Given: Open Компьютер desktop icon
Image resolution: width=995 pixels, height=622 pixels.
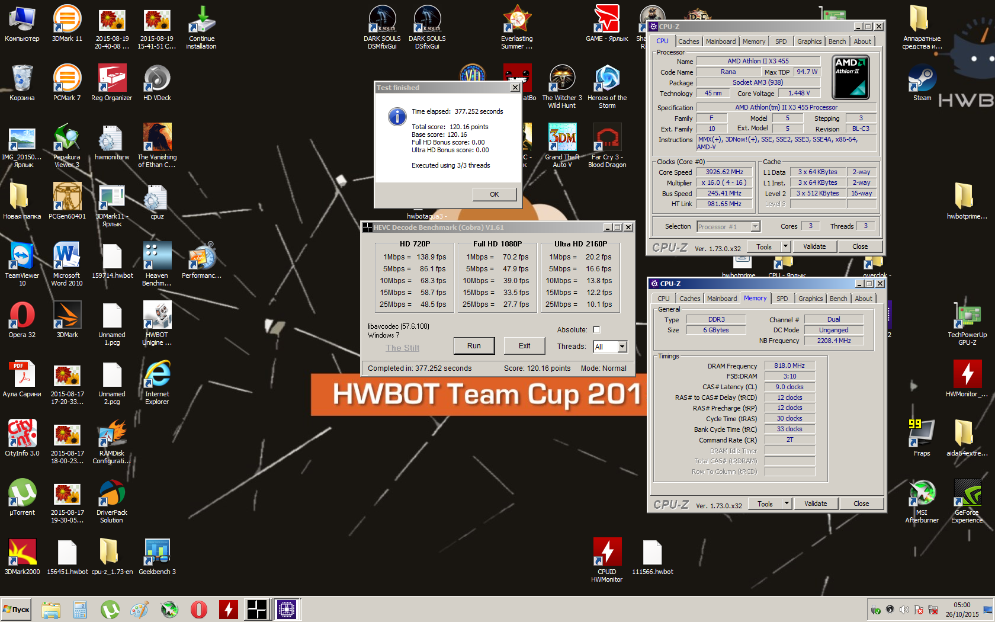Looking at the screenshot, I should [x=22, y=24].
